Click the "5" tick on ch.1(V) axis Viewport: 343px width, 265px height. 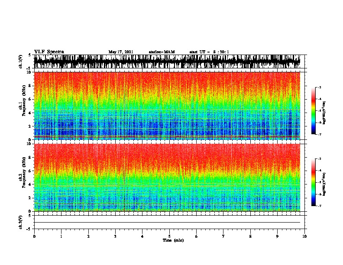click(29, 55)
